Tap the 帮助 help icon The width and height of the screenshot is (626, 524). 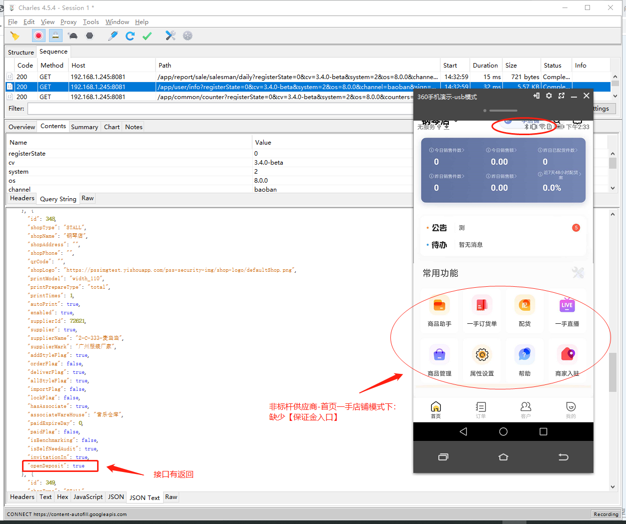coord(524,355)
